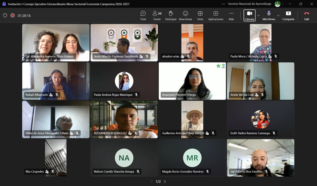The image size is (317, 186).
Task: Click muted mic icon for Magda Rocio González
Action: 208,172
